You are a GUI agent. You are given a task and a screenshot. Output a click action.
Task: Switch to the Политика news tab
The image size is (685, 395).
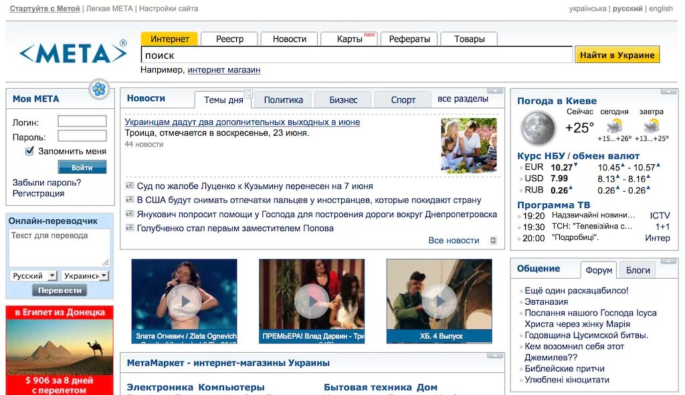pos(282,99)
